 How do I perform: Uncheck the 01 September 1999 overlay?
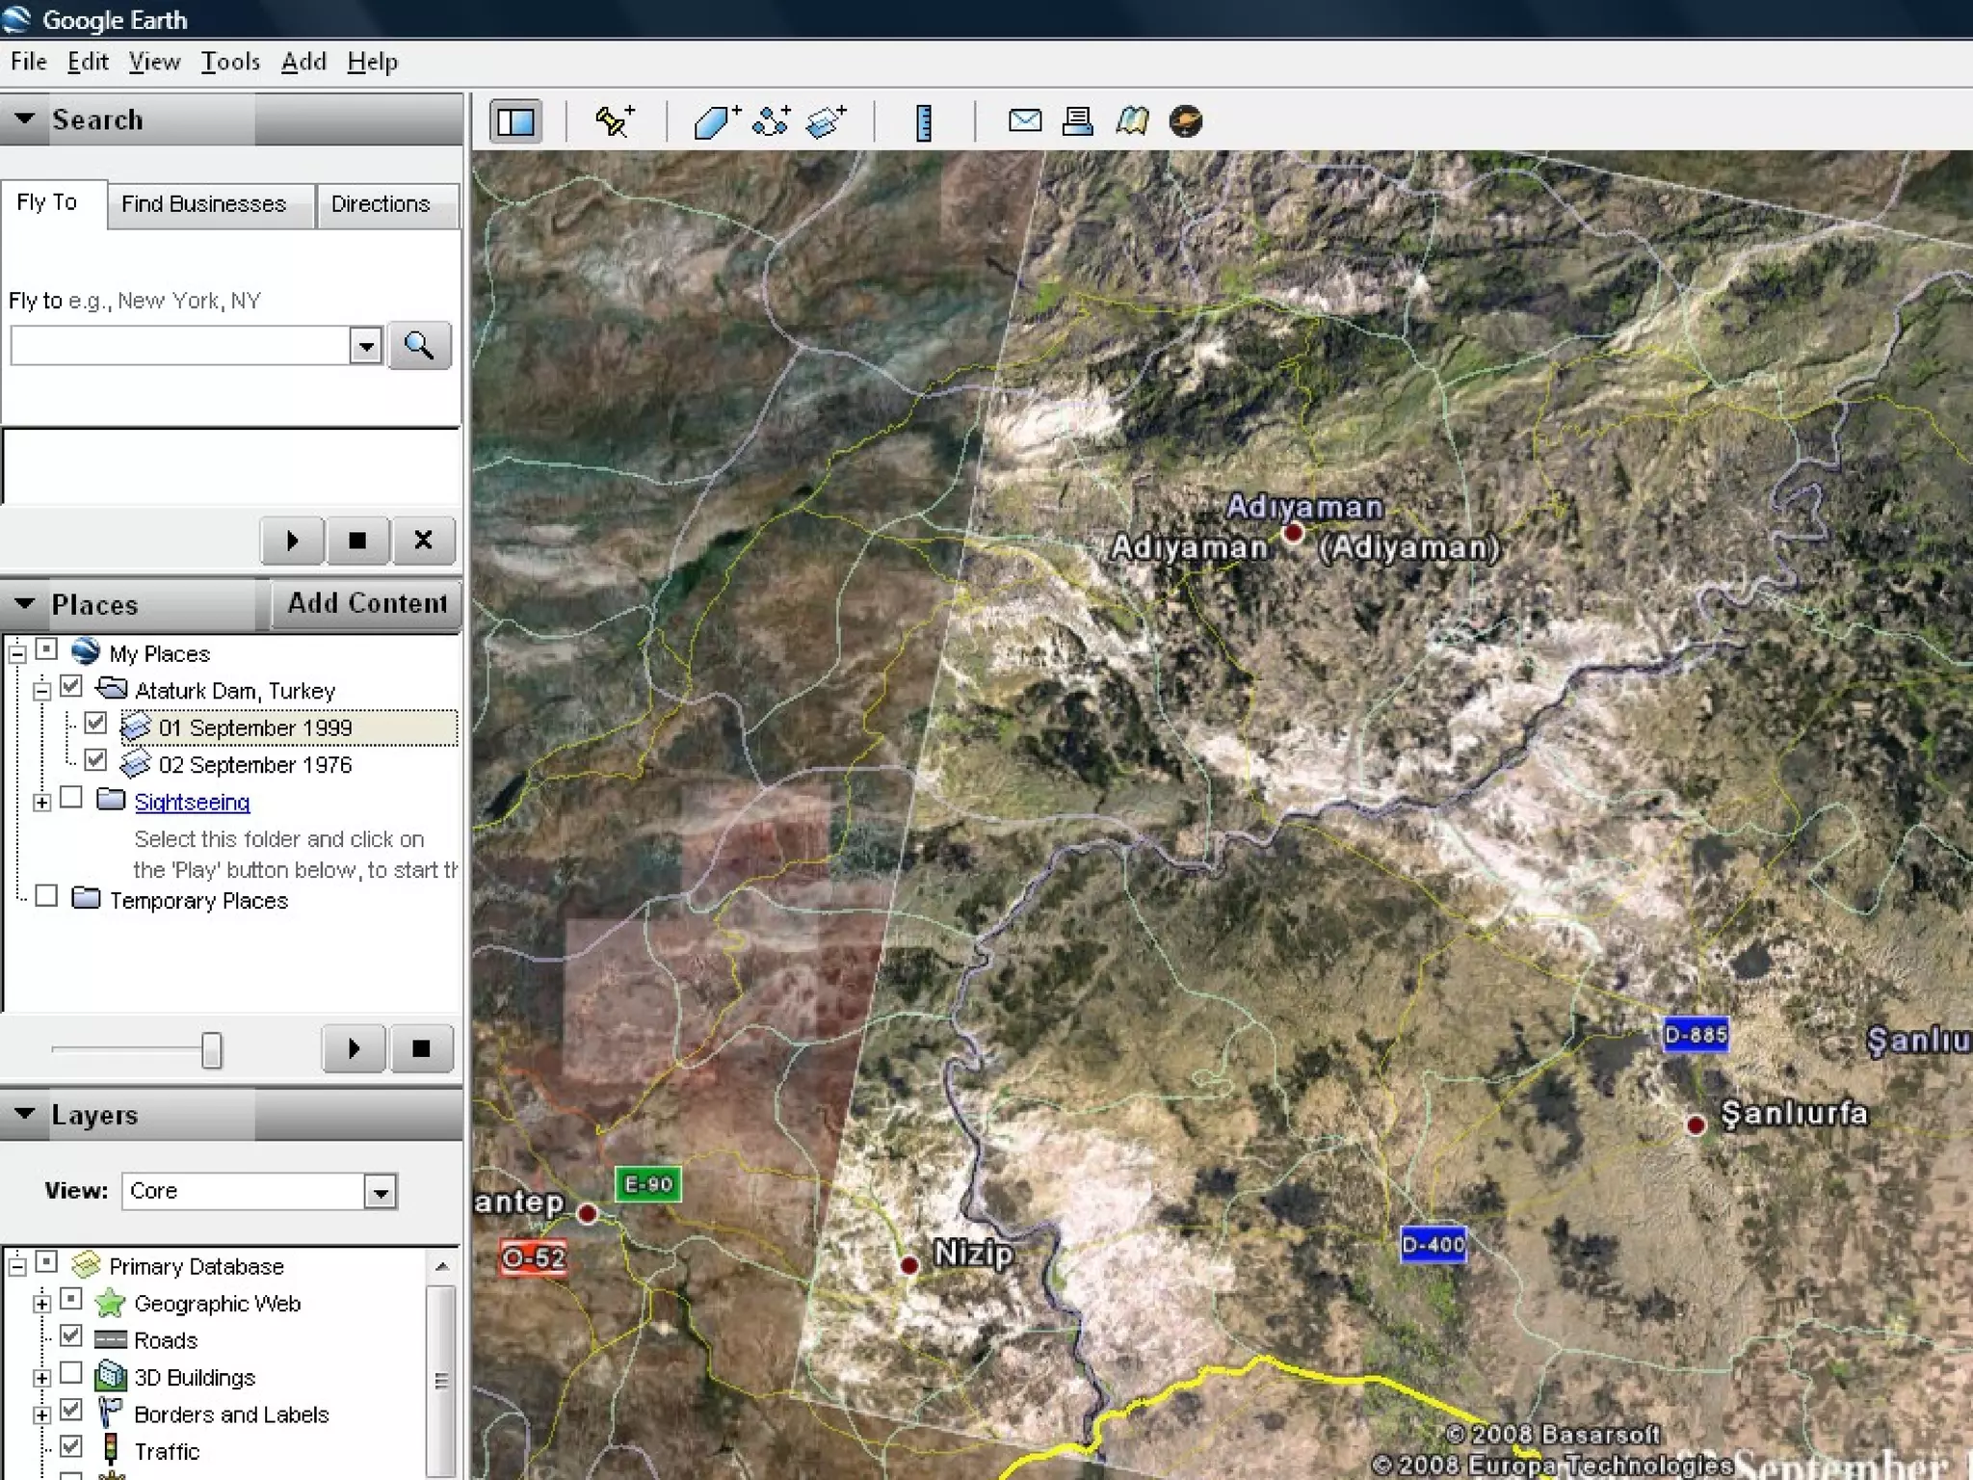click(x=95, y=723)
